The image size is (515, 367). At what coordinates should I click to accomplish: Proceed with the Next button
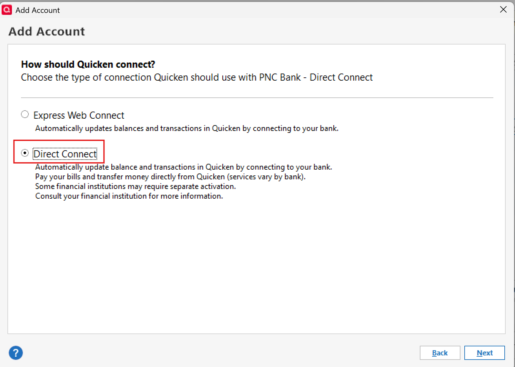point(484,353)
